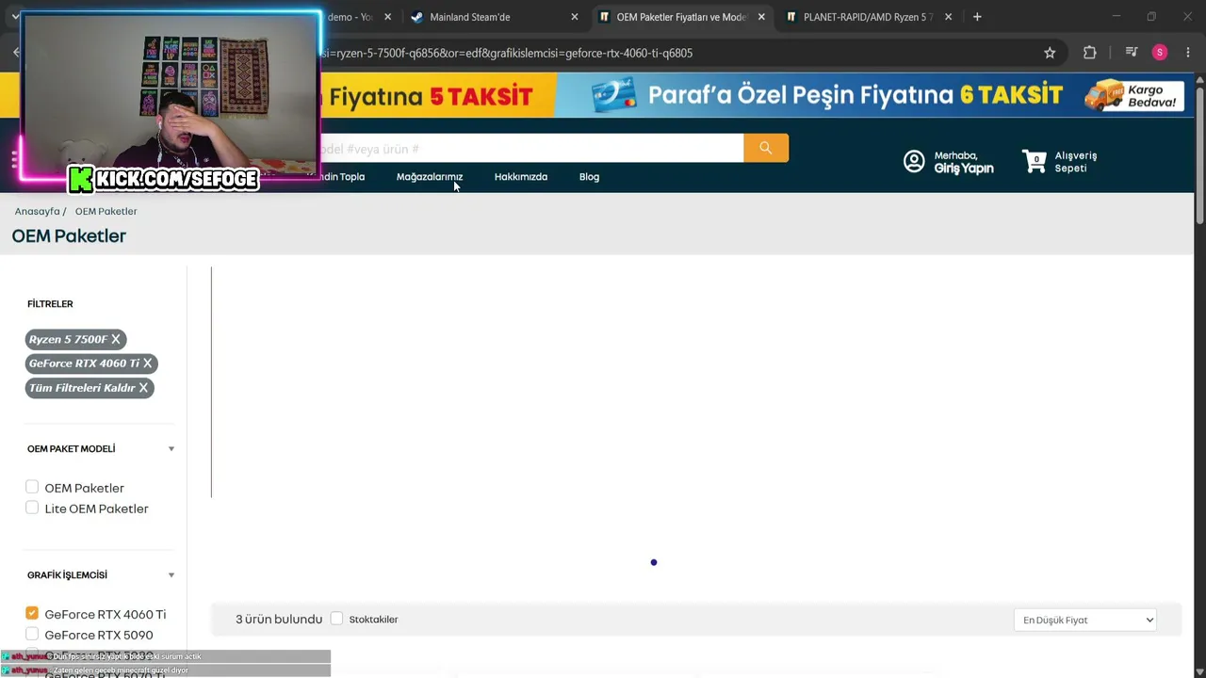Click the site product search field

click(531, 148)
